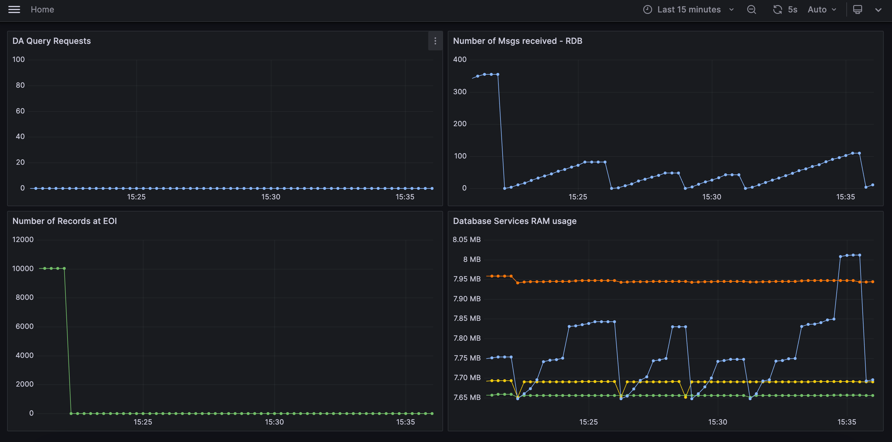Open the Auto refresh interval dropdown

point(821,9)
